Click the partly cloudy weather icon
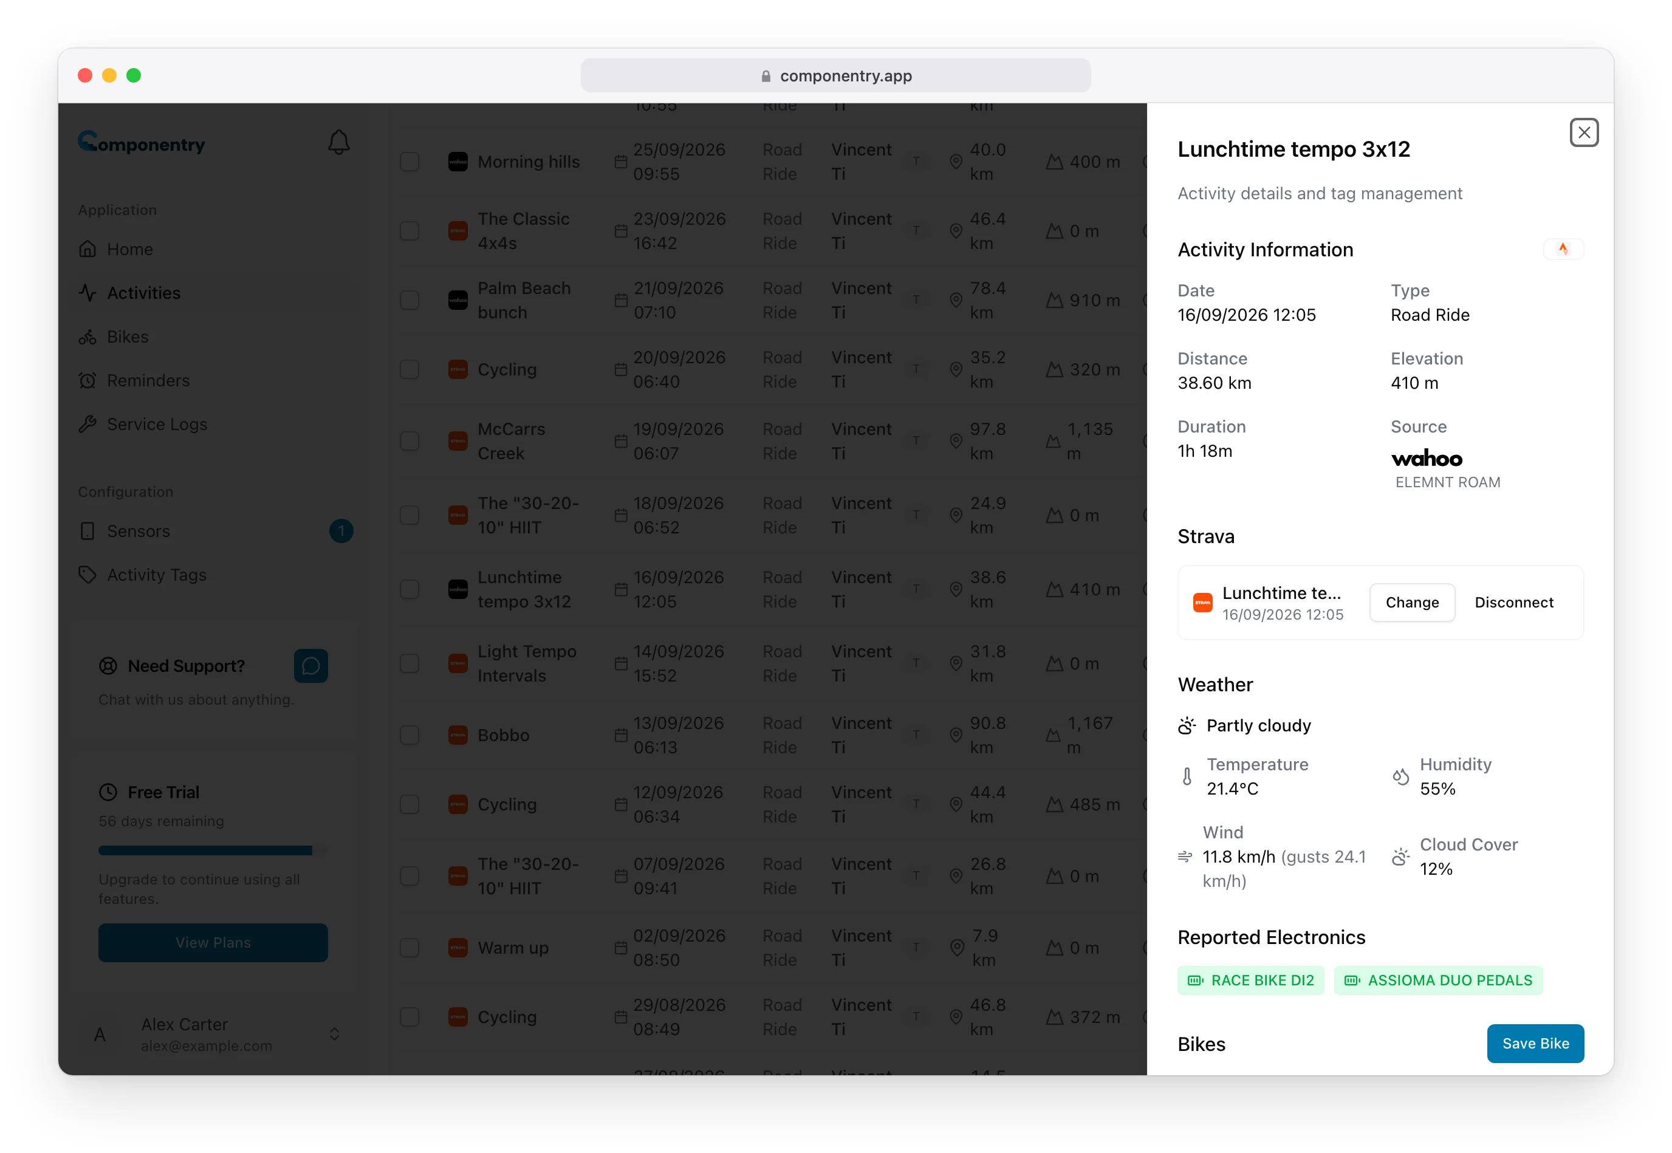 tap(1187, 725)
